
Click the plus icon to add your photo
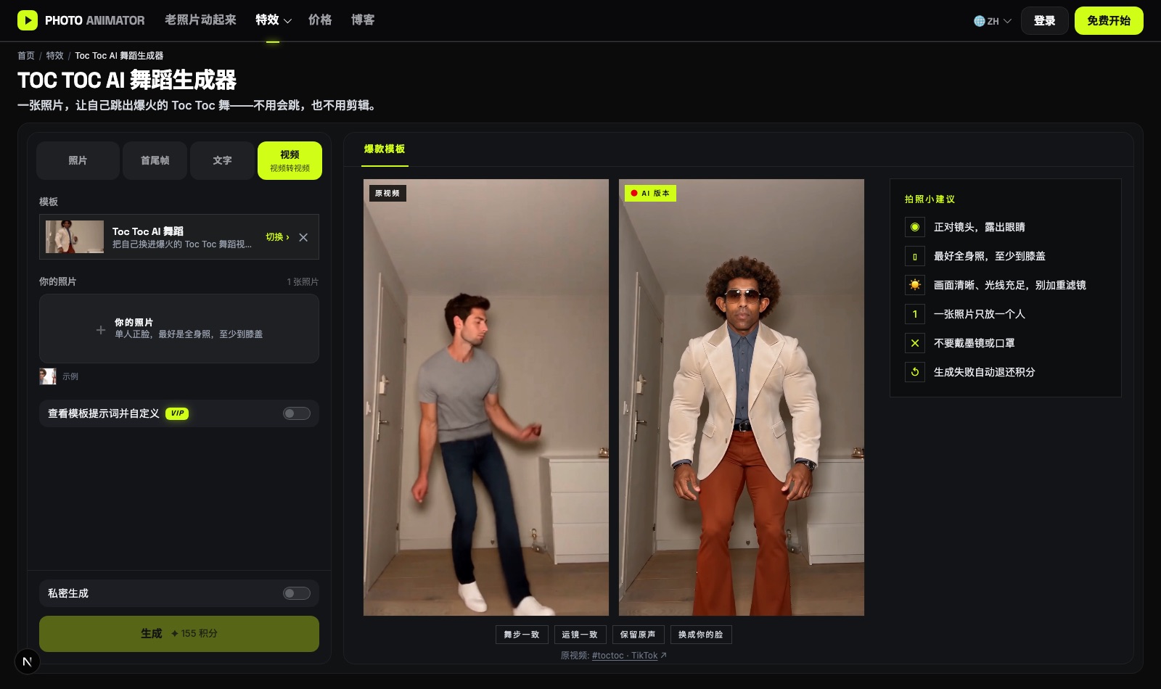pos(101,329)
